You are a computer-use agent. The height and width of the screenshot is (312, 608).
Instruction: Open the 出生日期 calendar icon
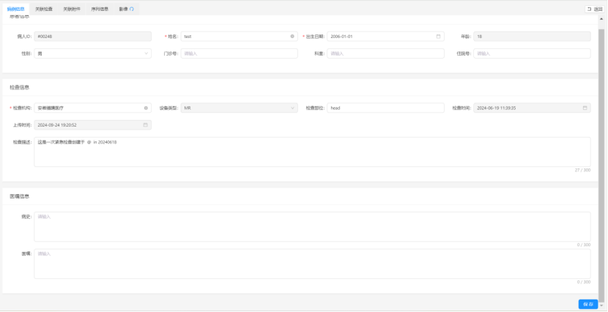coord(439,36)
